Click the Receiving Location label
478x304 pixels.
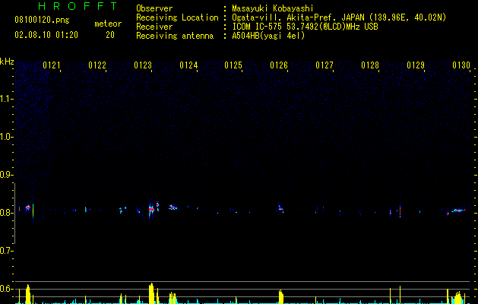click(x=177, y=17)
